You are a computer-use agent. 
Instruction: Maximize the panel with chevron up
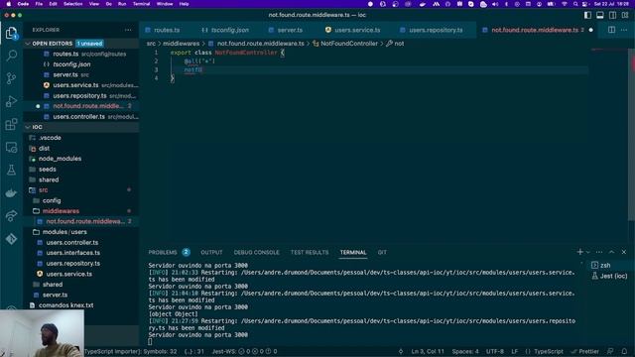point(611,252)
